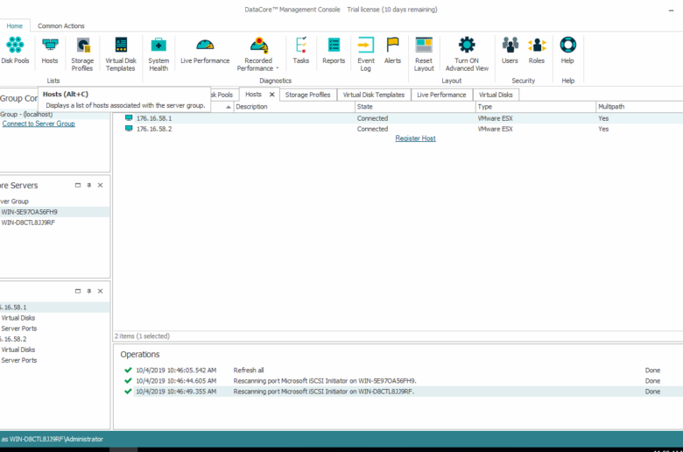Select Refresh all operation row
683x452 pixels.
click(x=398, y=370)
